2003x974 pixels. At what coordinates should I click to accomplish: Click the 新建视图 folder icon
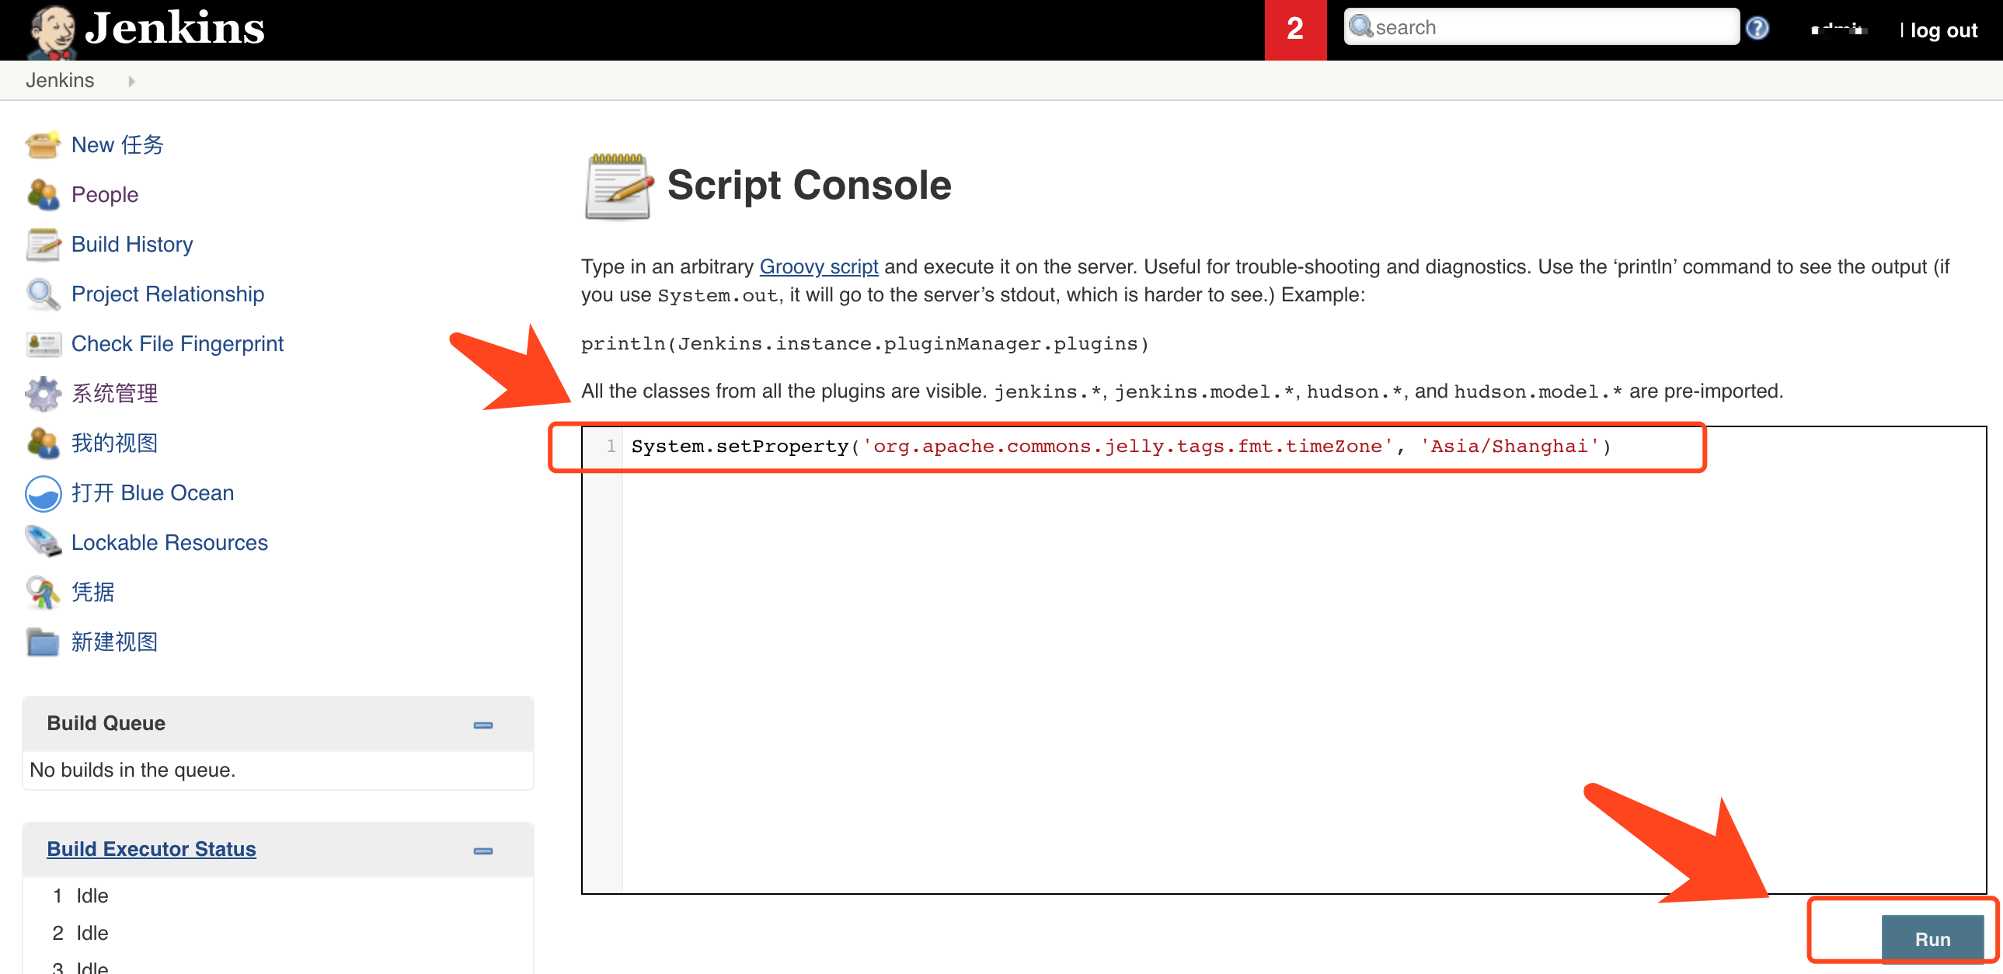[x=43, y=642]
